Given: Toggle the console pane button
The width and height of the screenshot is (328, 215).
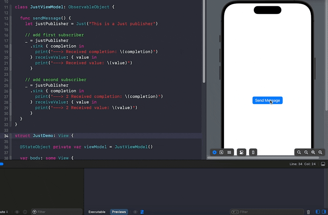Looking at the screenshot, I should pyautogui.click(x=324, y=212).
